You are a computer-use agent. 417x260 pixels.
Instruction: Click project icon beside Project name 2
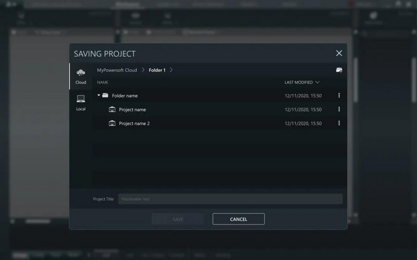point(112,123)
